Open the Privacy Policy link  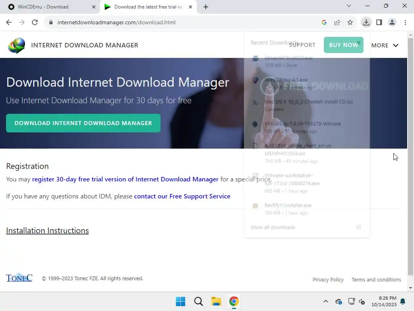[x=328, y=279]
